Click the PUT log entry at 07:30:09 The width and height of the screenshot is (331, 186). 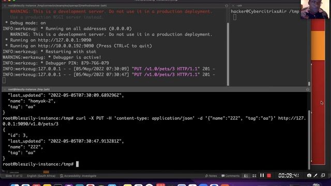[x=109, y=69]
